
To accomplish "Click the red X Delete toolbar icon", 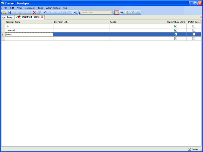I will pos(34,13).
